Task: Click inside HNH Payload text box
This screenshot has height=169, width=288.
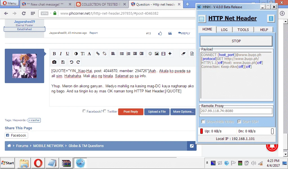Action: 236,75
